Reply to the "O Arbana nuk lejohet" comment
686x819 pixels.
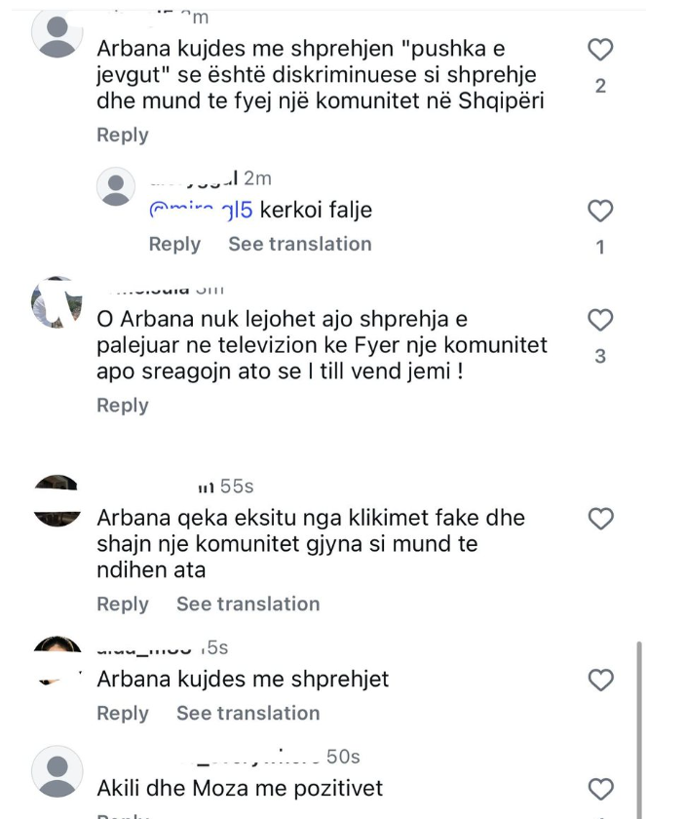pos(122,405)
